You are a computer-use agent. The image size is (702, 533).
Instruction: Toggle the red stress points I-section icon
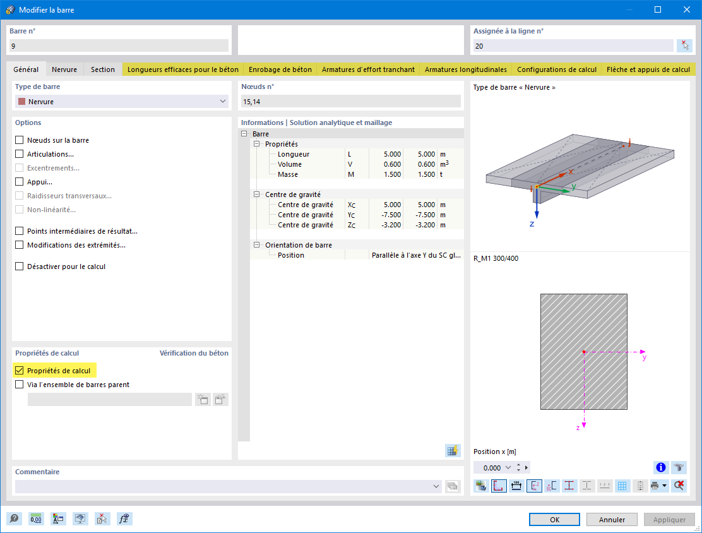click(x=569, y=486)
